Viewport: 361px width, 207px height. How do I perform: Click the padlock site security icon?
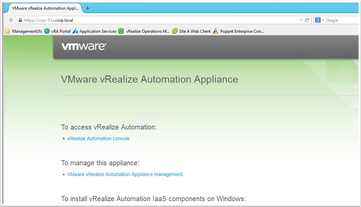20,20
